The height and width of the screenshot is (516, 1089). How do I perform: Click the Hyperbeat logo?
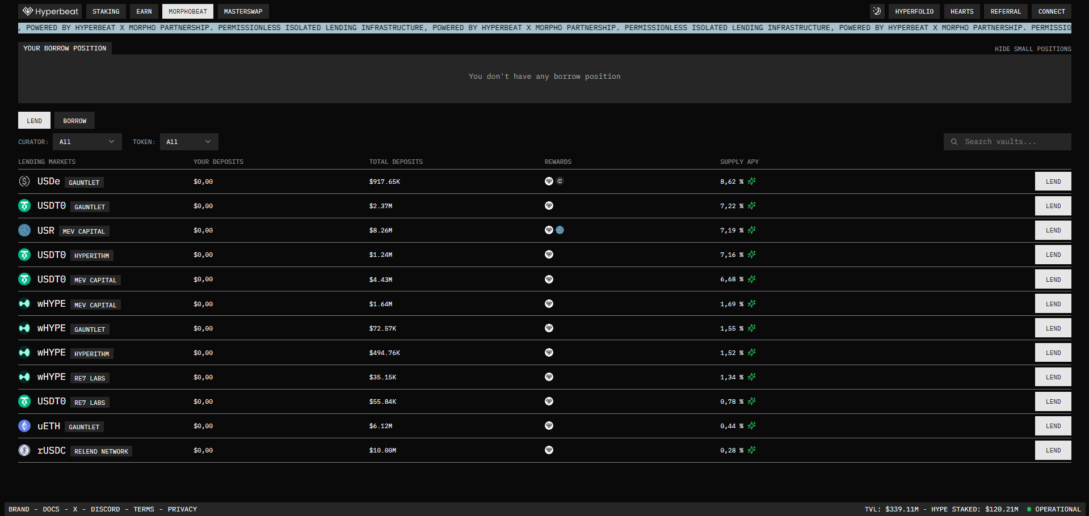(x=51, y=11)
